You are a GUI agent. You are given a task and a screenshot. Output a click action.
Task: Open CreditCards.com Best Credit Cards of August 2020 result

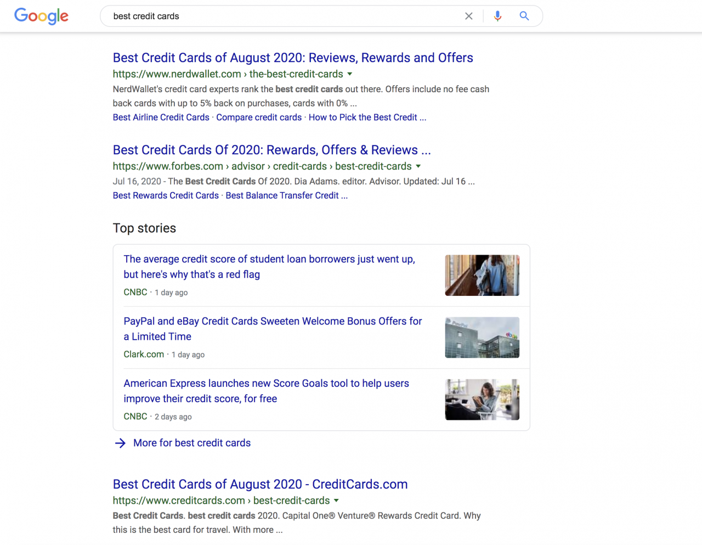click(260, 484)
